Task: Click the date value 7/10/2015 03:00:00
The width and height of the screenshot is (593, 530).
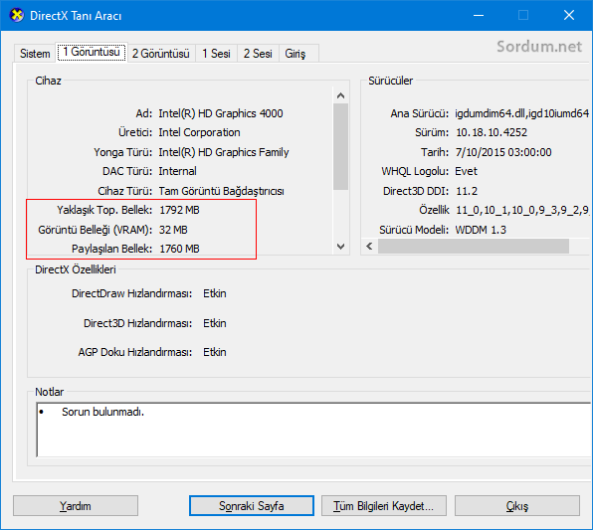Action: click(503, 152)
